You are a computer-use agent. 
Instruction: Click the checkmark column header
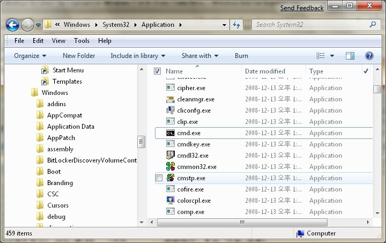(366, 71)
